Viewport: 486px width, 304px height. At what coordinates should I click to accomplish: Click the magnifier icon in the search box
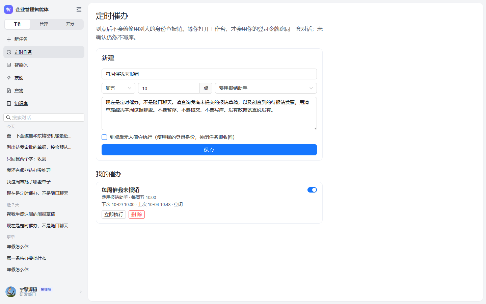click(x=8, y=118)
